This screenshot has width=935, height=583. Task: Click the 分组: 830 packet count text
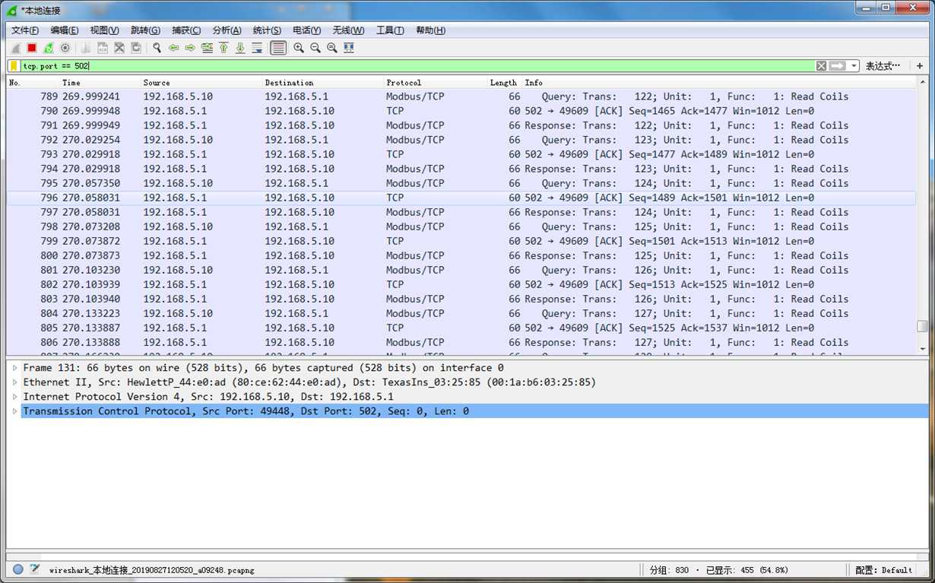point(669,570)
